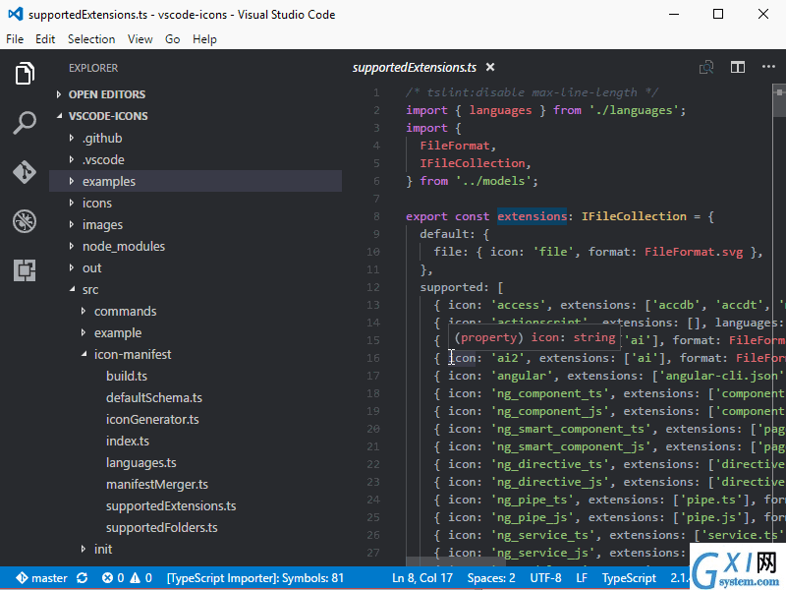Open the Edit menu
Image resolution: width=786 pixels, height=590 pixels.
[45, 39]
